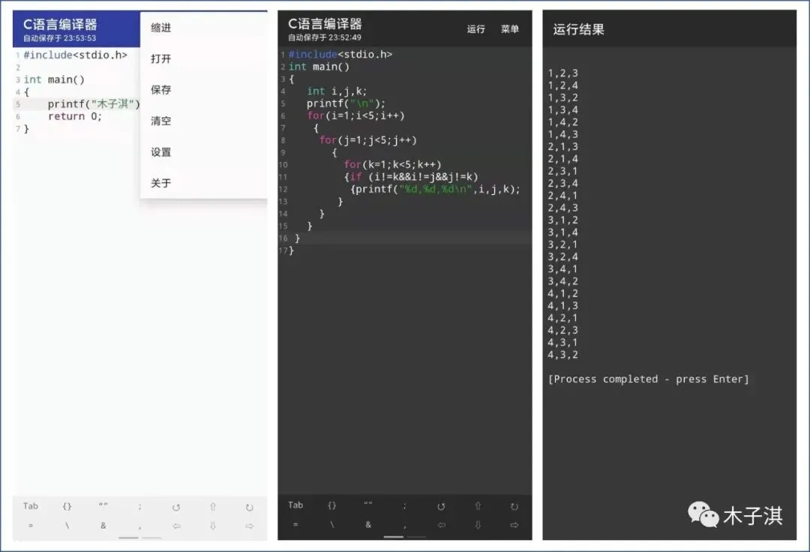The height and width of the screenshot is (552, 810).
Task: Tap the undo arrow in the dark editor
Action: pyautogui.click(x=441, y=506)
